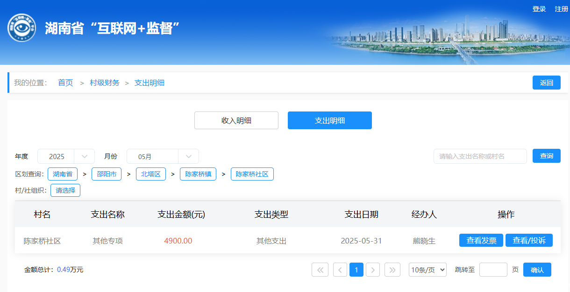Select the 支出明细 tab
This screenshot has height=292, width=570.
tap(330, 120)
